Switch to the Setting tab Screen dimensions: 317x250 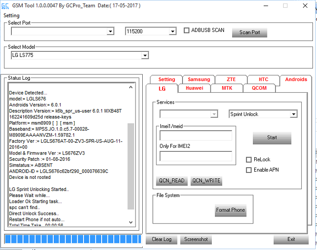pyautogui.click(x=167, y=79)
